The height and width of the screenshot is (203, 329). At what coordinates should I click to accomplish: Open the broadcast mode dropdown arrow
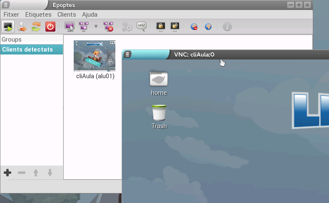[x=96, y=27]
